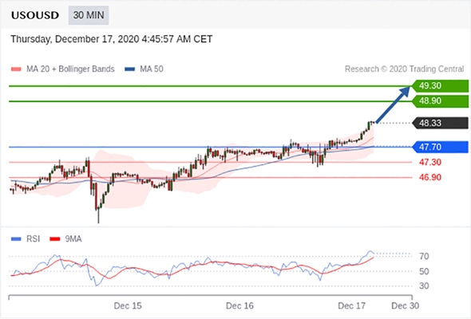The height and width of the screenshot is (319, 471).
Task: Click the 30 MIN timeframe button
Action: (89, 15)
